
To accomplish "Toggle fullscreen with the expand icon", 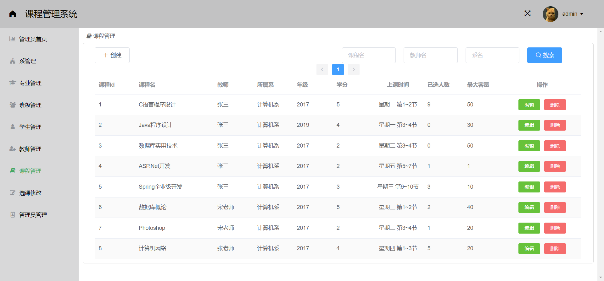I will [528, 14].
